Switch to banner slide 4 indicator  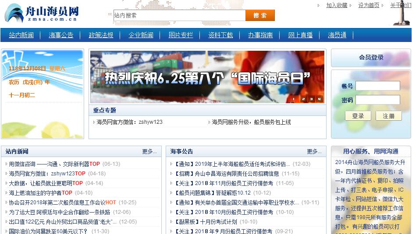tap(320, 99)
